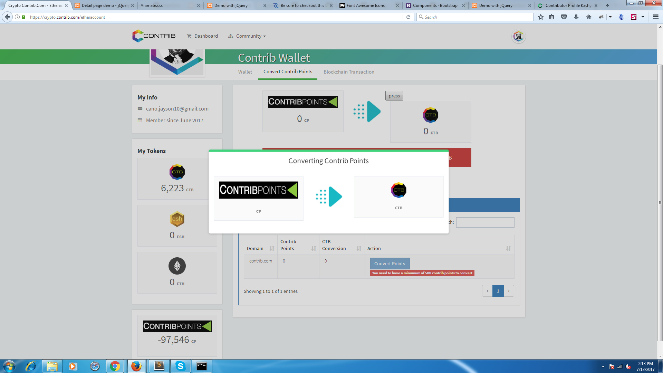Open the user avatar menu at top right
The width and height of the screenshot is (663, 373).
[518, 36]
